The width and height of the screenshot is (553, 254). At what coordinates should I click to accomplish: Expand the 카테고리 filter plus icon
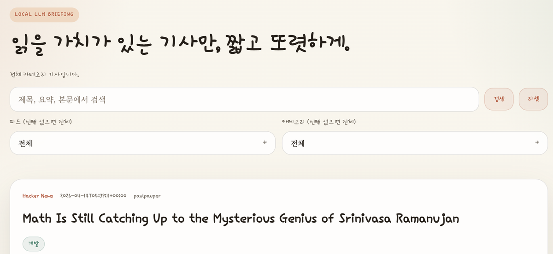[x=537, y=142]
